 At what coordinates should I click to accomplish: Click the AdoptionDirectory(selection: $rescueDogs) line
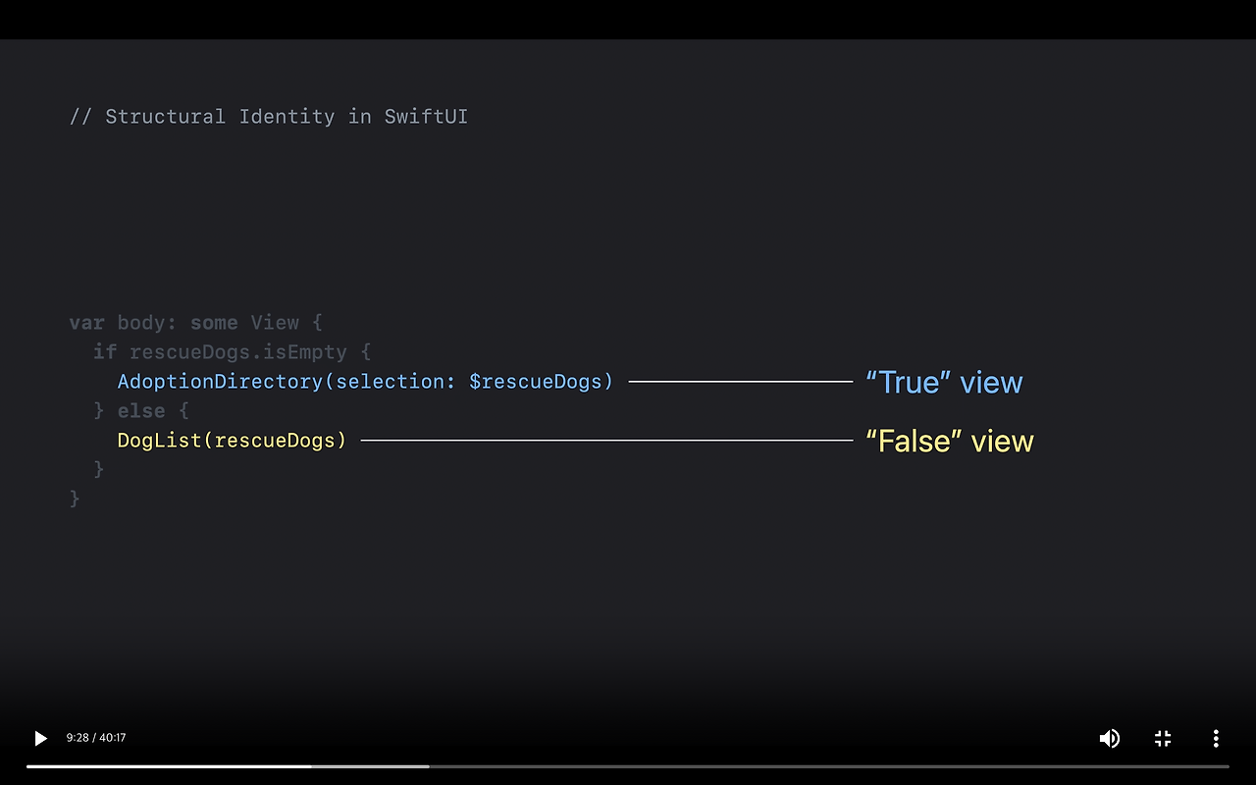[x=365, y=382]
